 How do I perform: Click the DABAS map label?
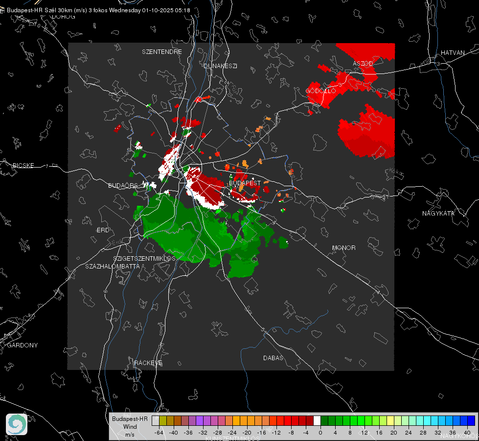tap(273, 358)
